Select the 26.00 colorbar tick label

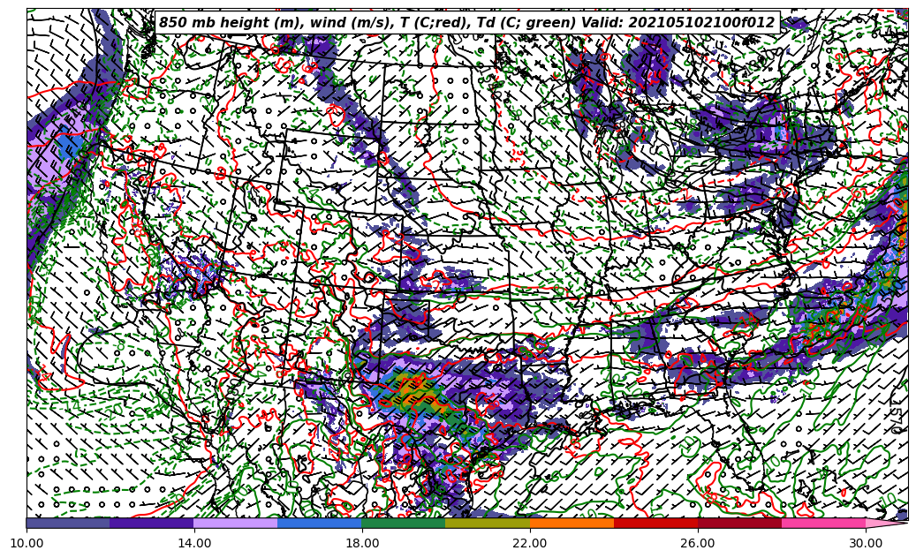click(x=698, y=544)
